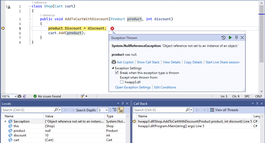This screenshot has width=265, height=143.
Task: Continue execution with green play button
Action: 230,38
